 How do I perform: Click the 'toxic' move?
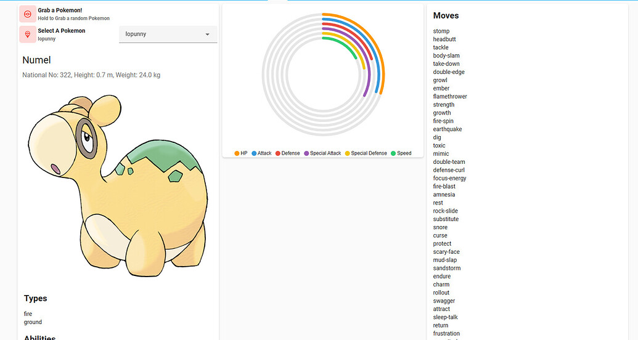(x=439, y=145)
